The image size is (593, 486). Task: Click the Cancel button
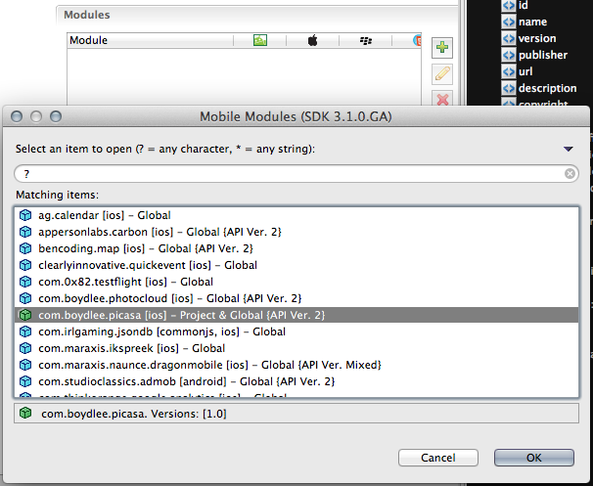coord(438,458)
